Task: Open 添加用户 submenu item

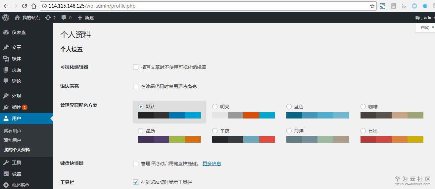Action: pos(13,140)
